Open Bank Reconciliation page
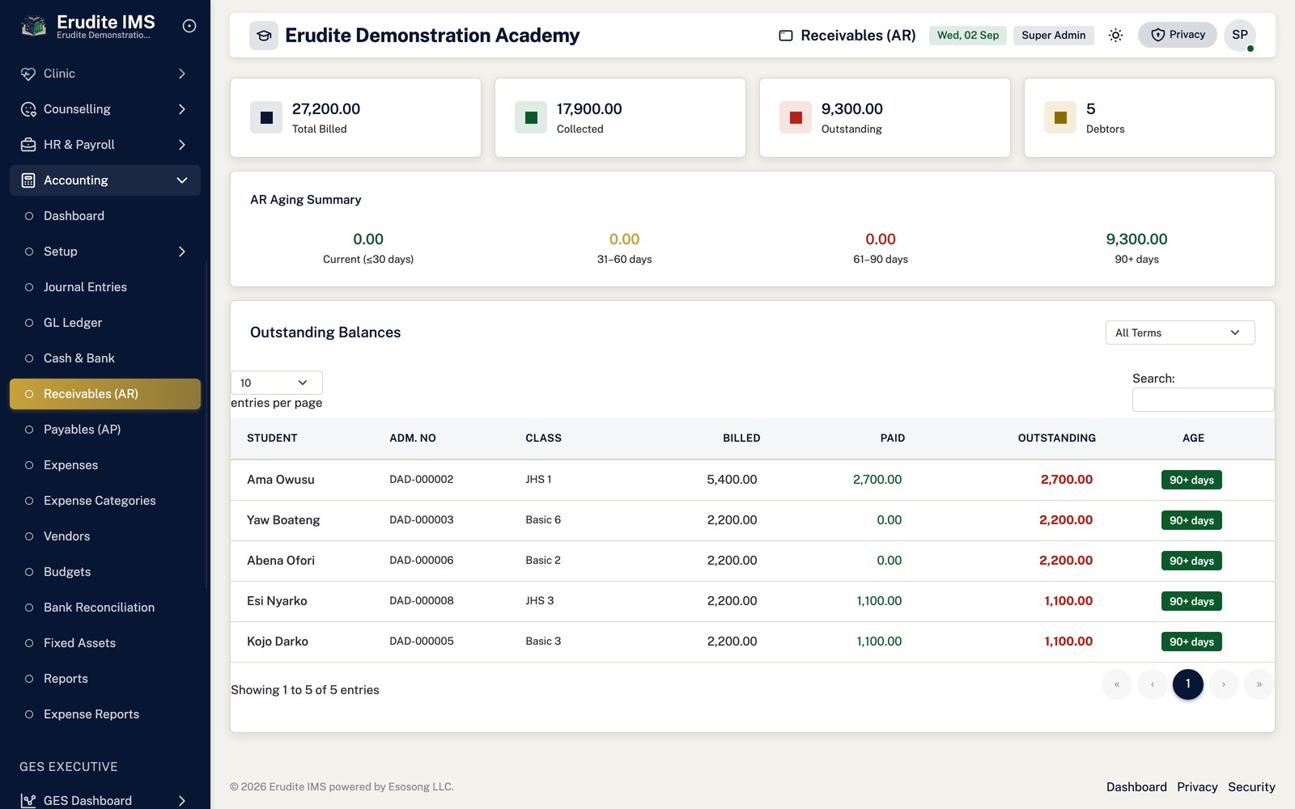 point(105,608)
